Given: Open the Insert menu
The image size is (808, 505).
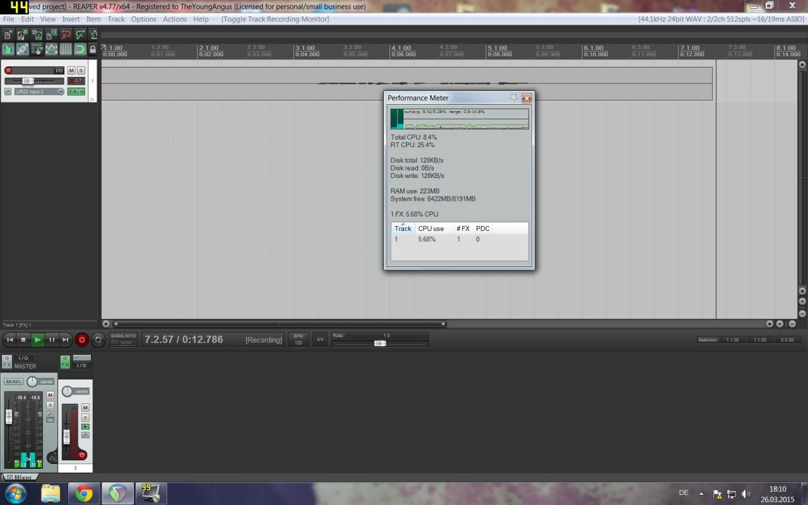Looking at the screenshot, I should click(x=71, y=19).
